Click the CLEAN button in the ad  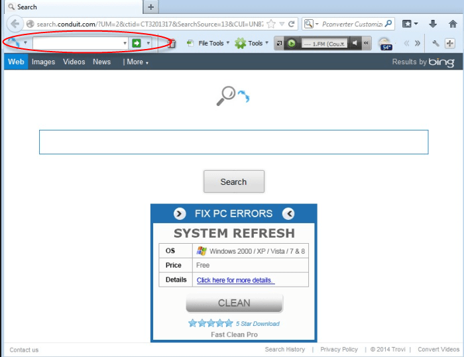click(235, 303)
